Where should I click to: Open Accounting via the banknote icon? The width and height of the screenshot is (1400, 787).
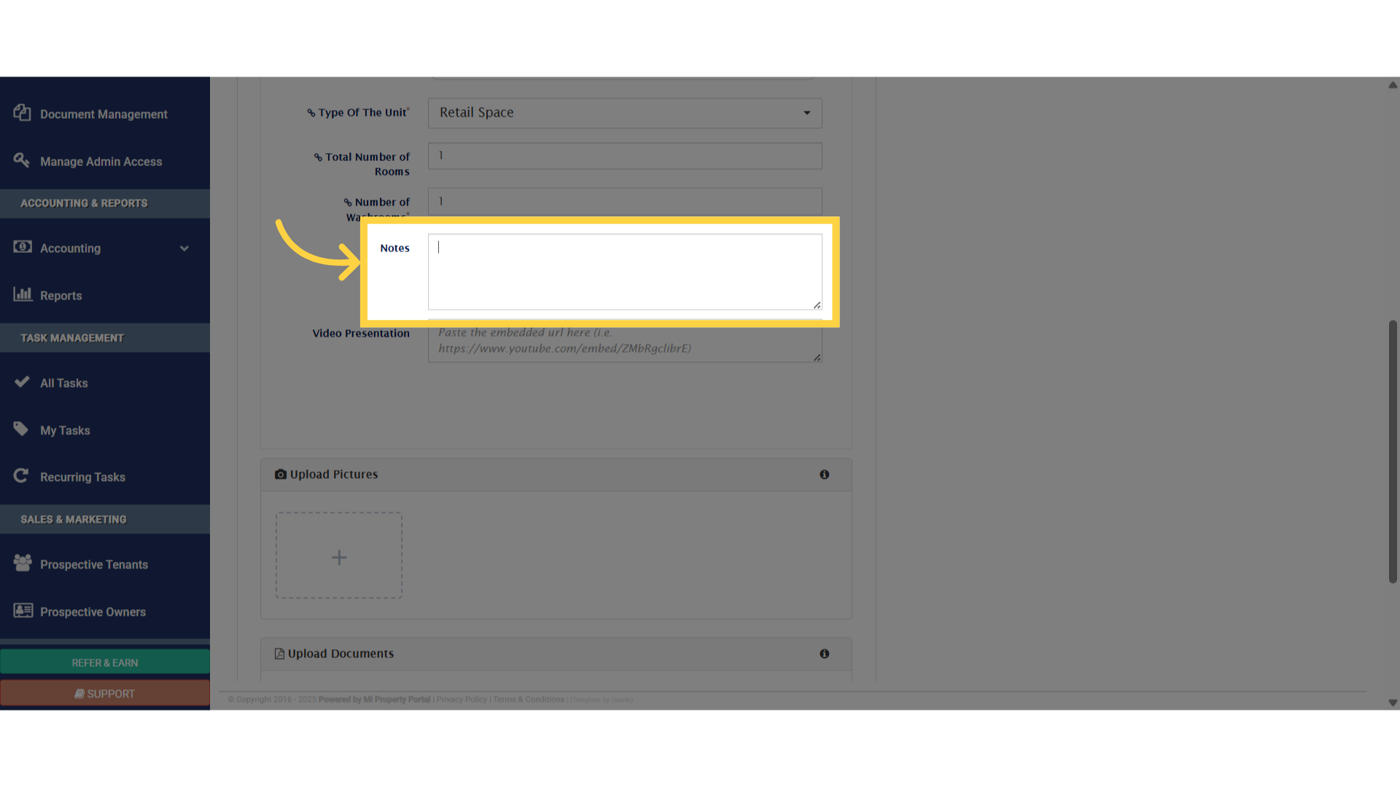coord(23,247)
